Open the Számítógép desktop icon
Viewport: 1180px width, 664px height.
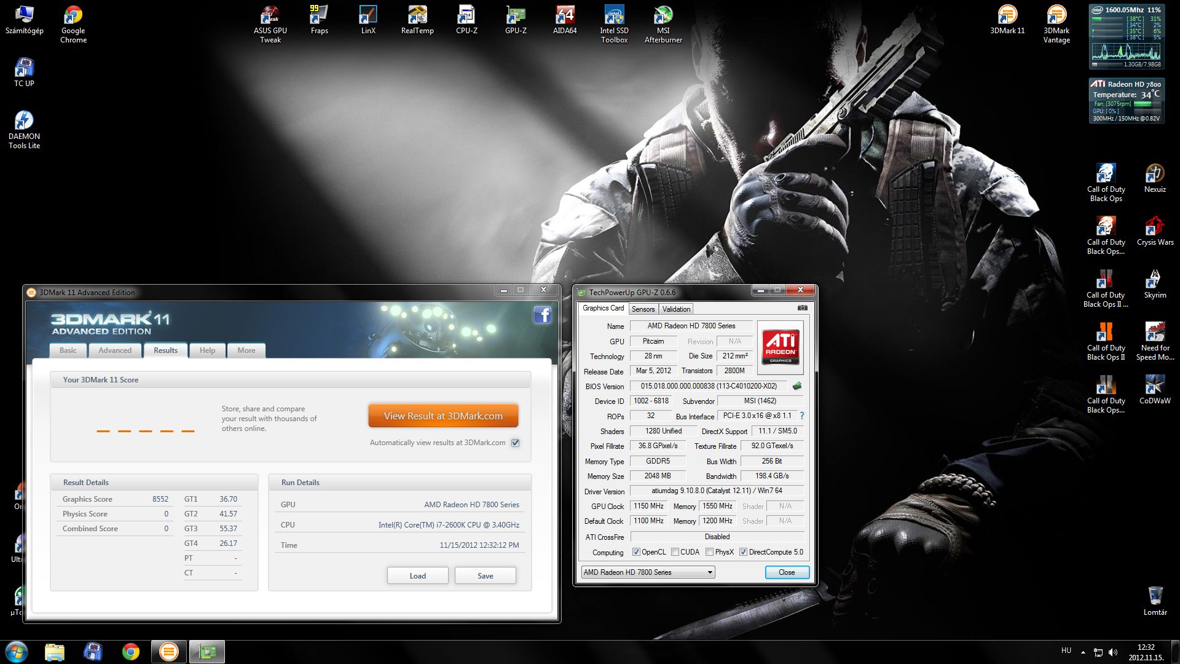24,20
